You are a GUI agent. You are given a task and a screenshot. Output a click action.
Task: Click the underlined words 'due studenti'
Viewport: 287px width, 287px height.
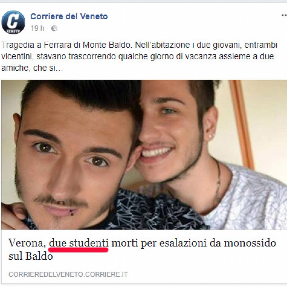[79, 243]
